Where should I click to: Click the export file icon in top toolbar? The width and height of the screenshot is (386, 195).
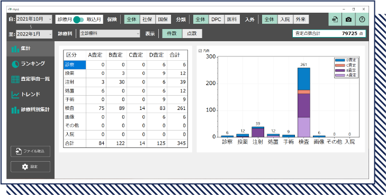pos(335,20)
